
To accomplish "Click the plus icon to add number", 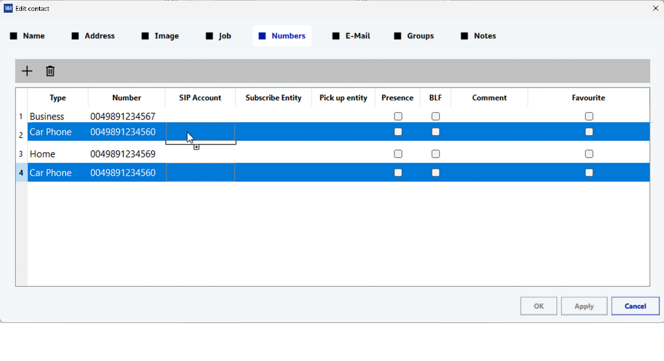I will coord(27,71).
